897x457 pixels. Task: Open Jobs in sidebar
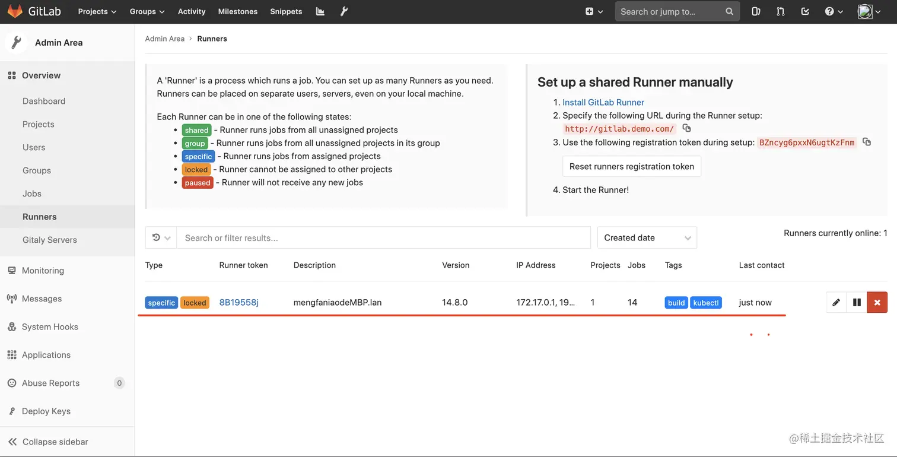coord(32,193)
